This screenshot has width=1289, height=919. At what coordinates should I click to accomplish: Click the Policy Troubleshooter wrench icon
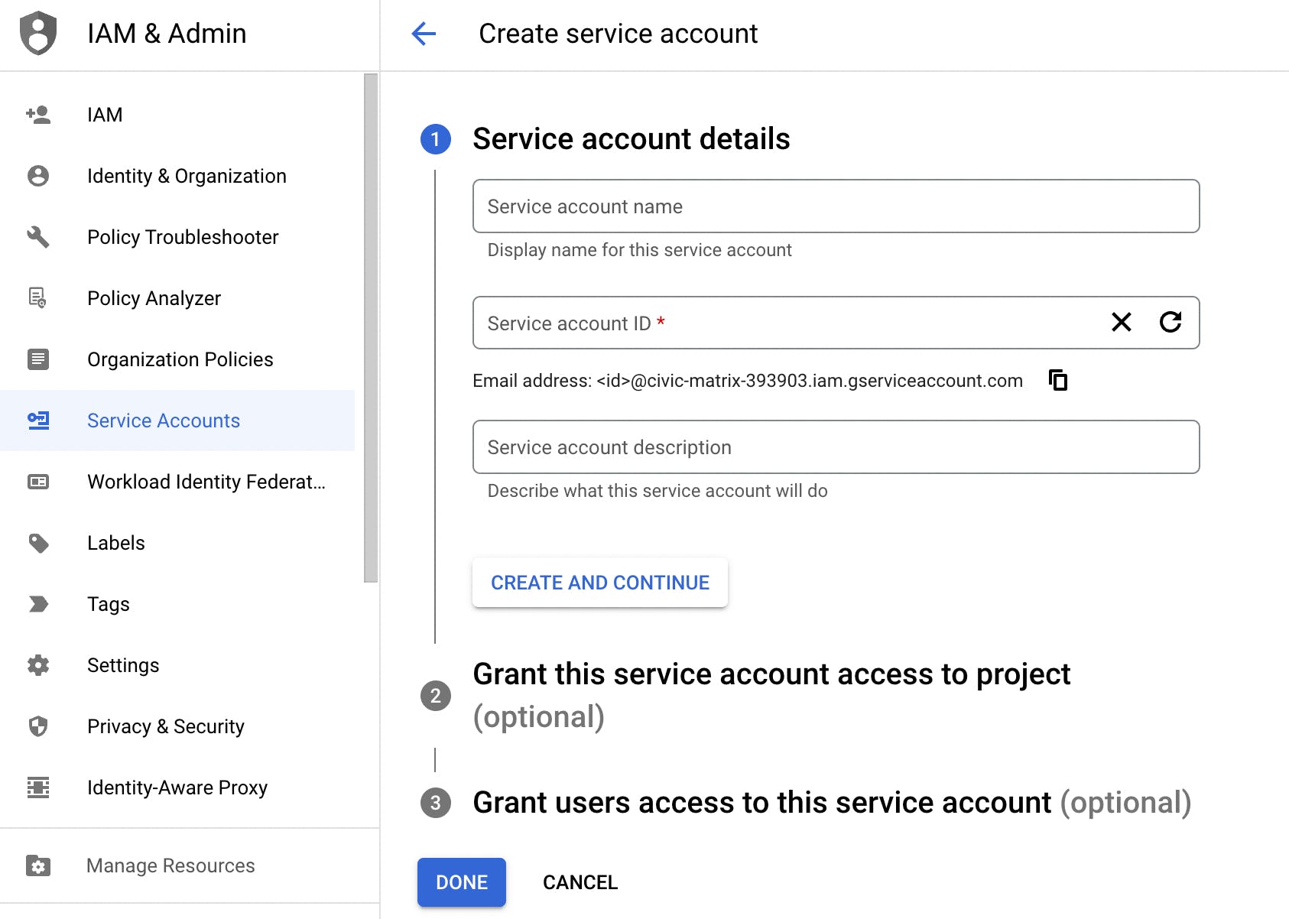(38, 237)
